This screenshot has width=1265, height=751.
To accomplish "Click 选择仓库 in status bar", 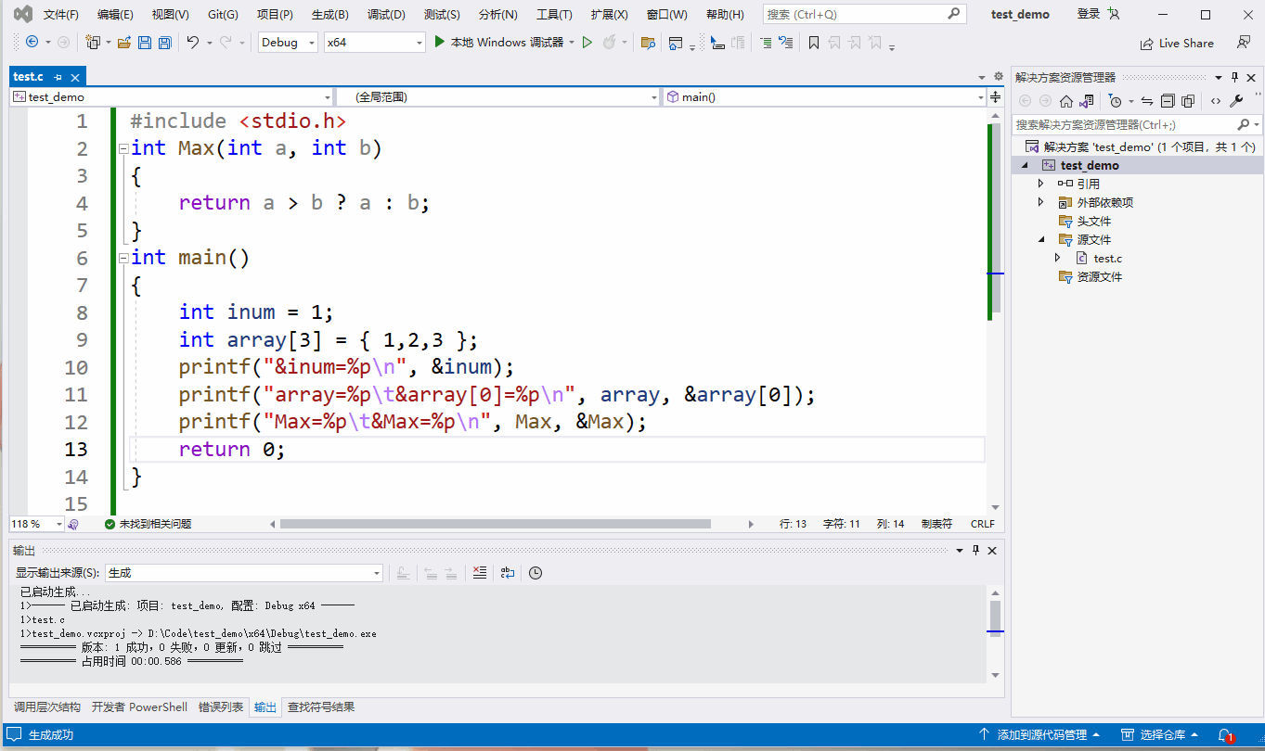I will [x=1162, y=735].
